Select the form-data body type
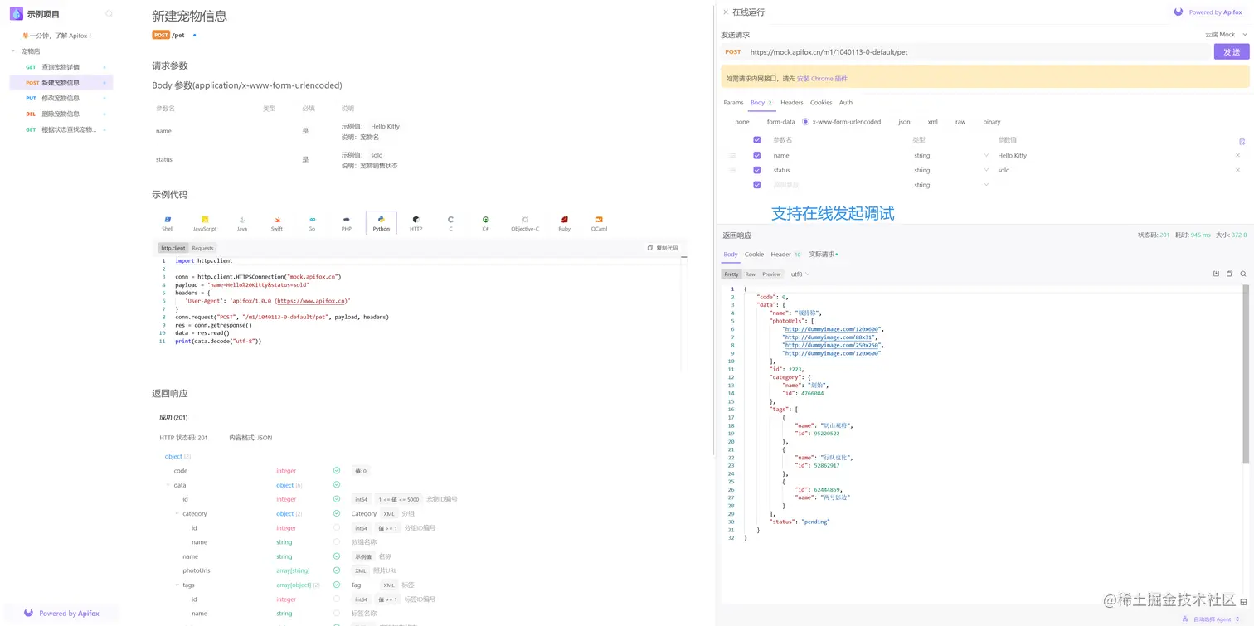Image resolution: width=1254 pixels, height=626 pixels. pyautogui.click(x=780, y=122)
